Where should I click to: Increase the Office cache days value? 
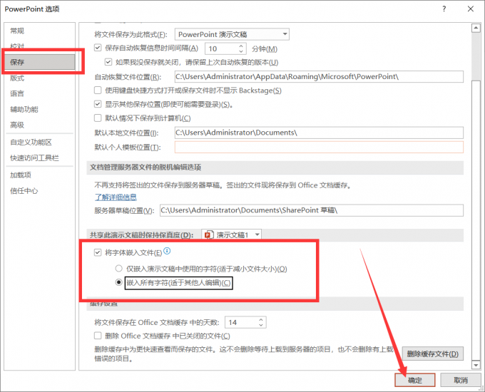[261, 320]
